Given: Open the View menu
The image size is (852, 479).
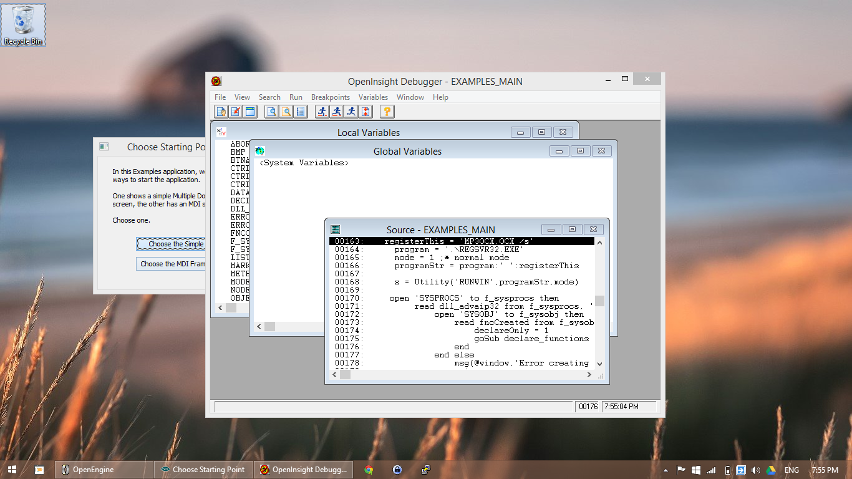Looking at the screenshot, I should [242, 97].
